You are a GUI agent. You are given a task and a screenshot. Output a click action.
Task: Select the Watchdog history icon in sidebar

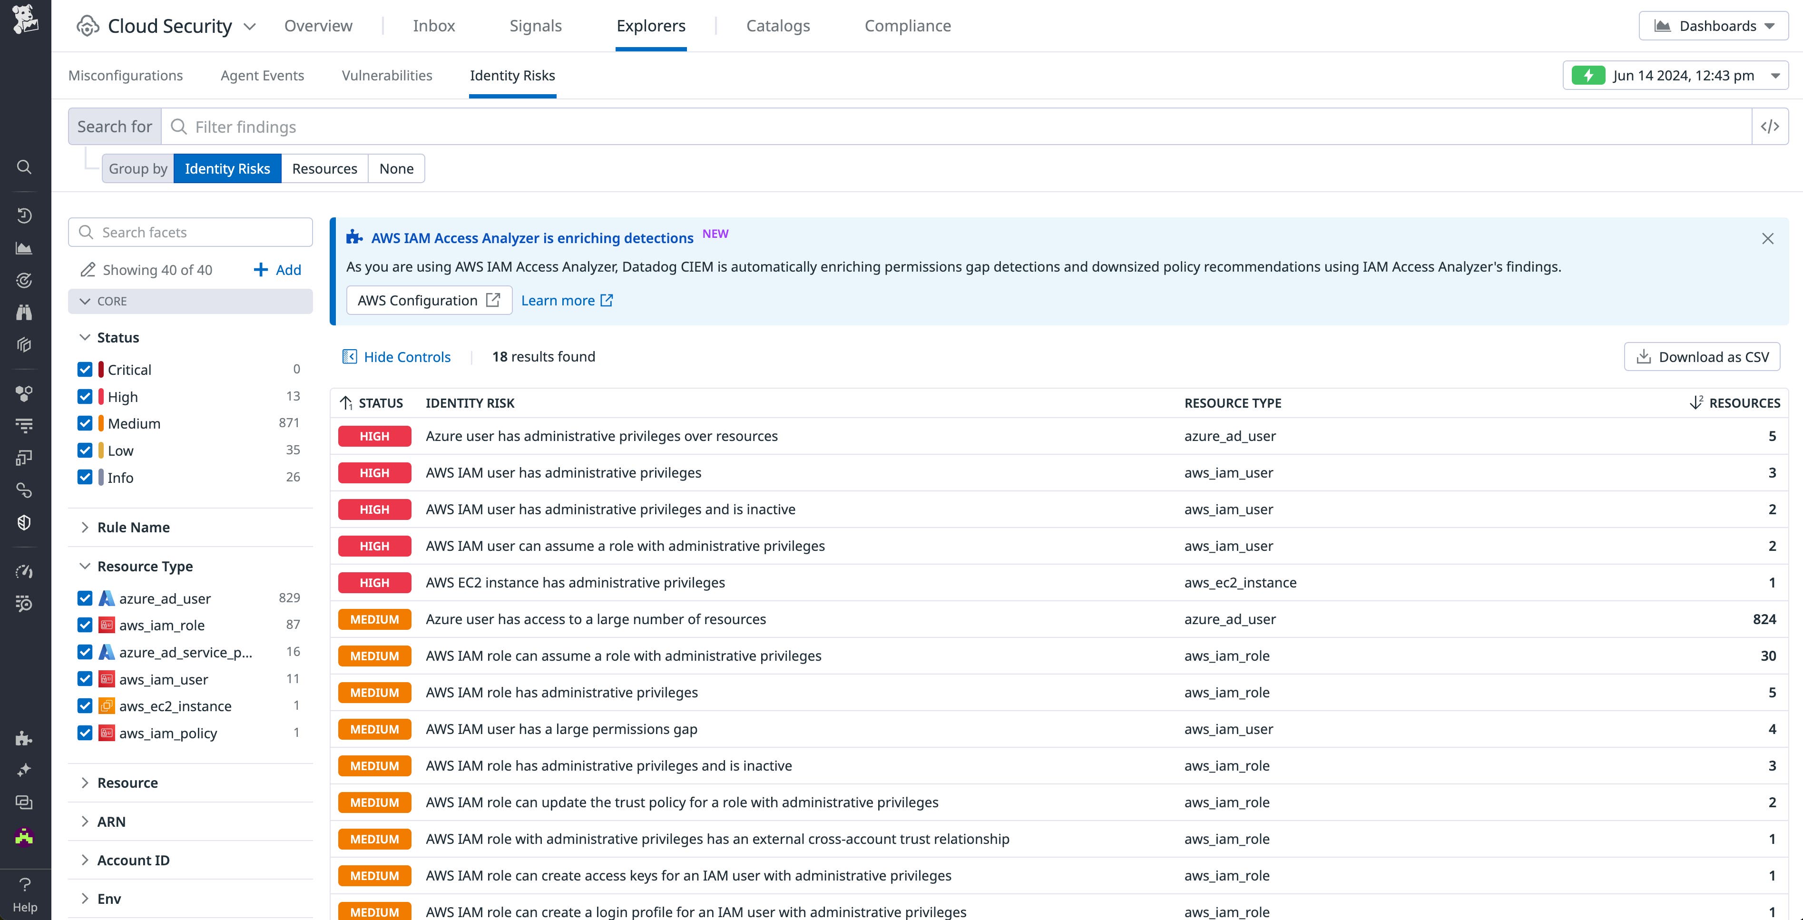[x=24, y=215]
